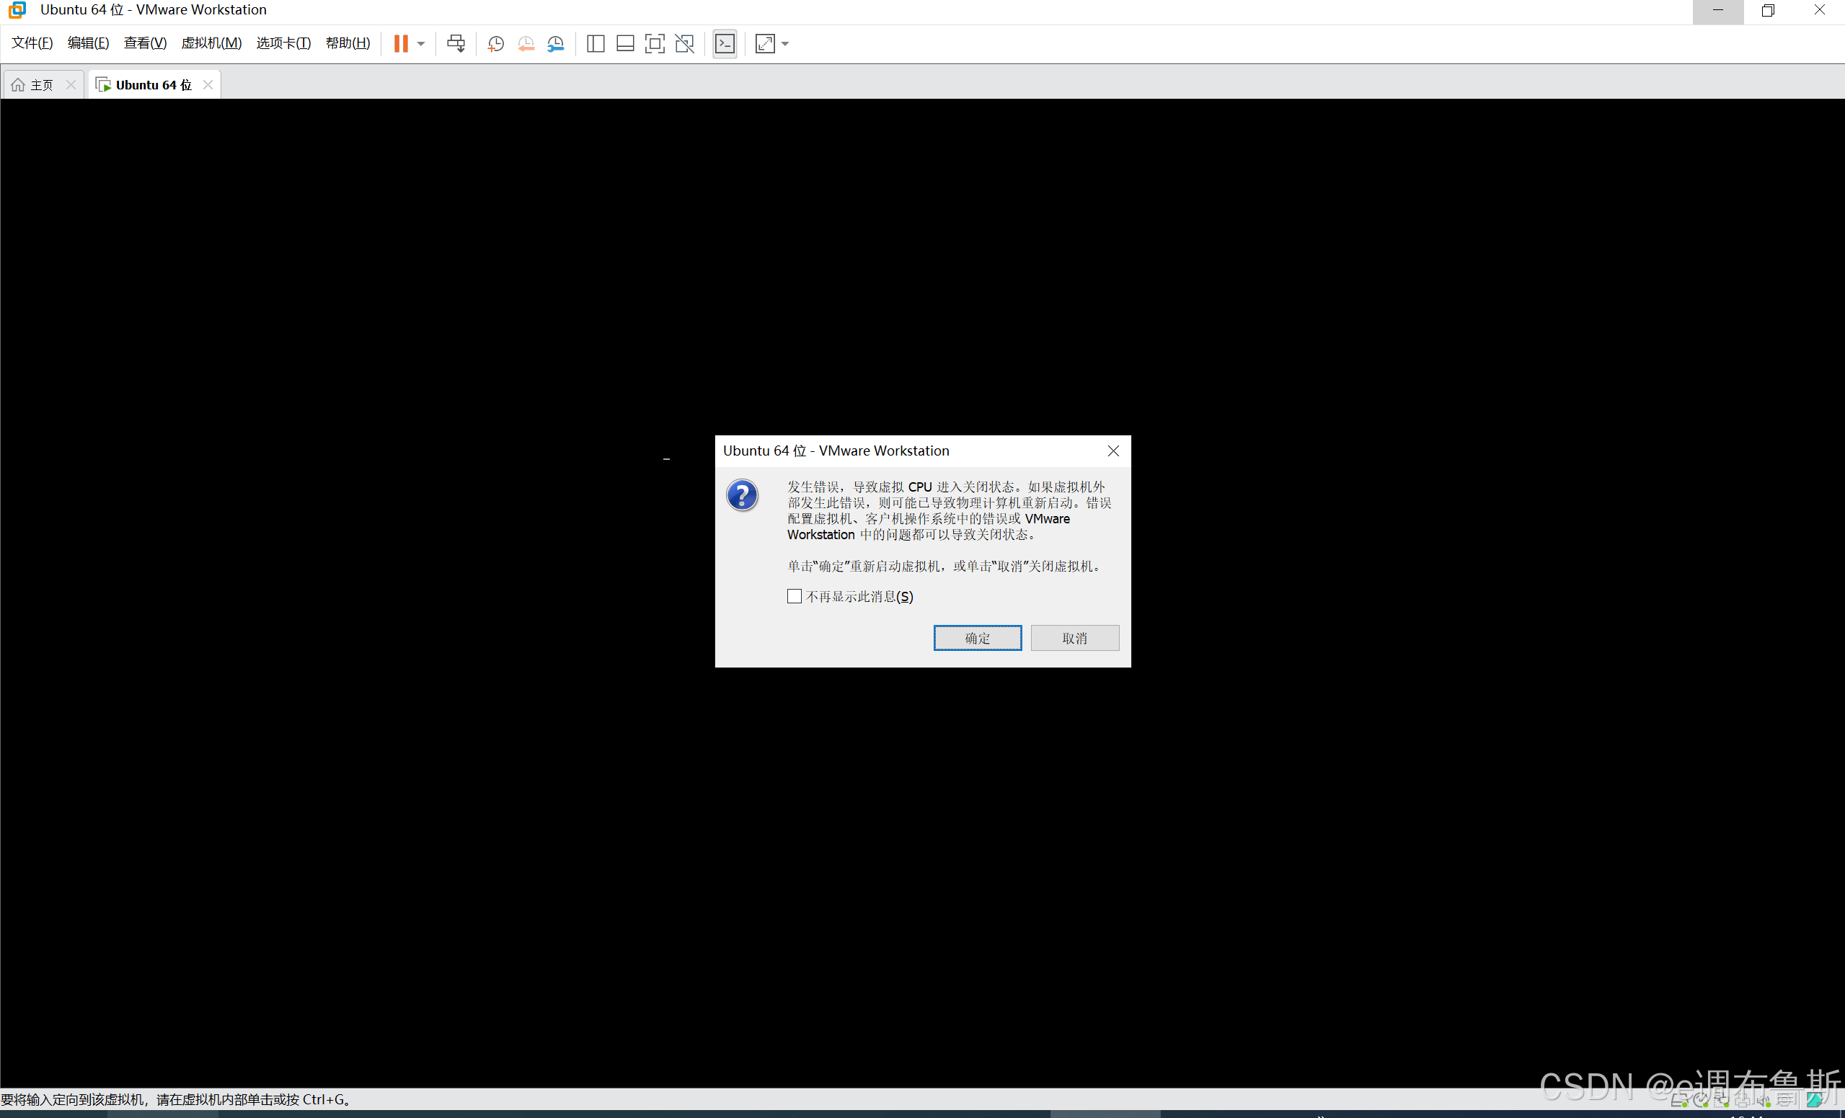Minimize the VMware Workstation window
The width and height of the screenshot is (1845, 1118).
point(1717,11)
